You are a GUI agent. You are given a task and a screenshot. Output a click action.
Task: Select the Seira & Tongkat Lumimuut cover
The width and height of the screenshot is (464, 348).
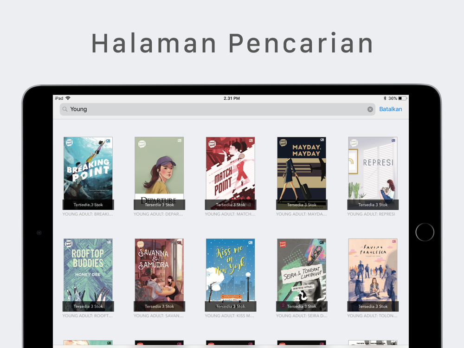302,275
